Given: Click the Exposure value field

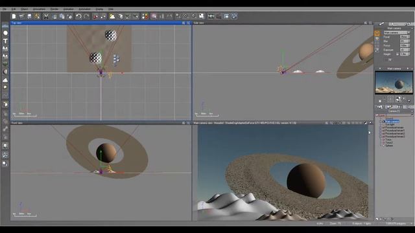Looking at the screenshot, I should point(405,50).
